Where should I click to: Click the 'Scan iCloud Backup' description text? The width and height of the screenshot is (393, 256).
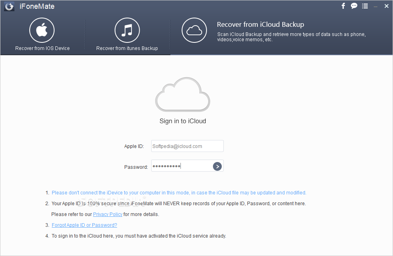[x=291, y=37]
